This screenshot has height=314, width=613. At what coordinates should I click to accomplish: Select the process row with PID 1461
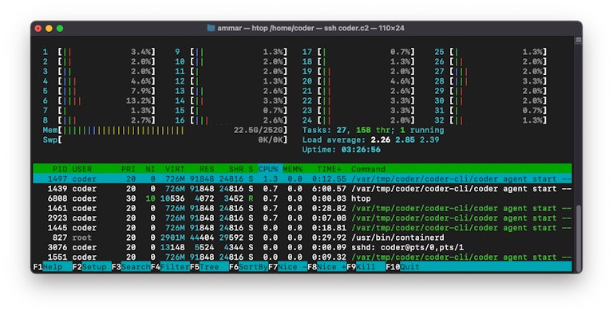tap(303, 208)
